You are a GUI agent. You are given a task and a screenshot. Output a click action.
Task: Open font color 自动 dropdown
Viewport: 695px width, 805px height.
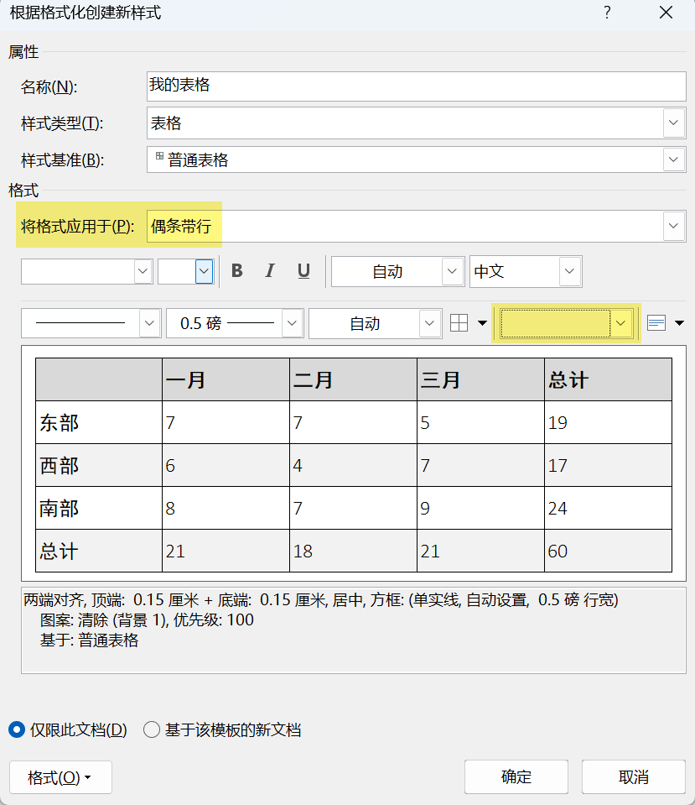point(452,271)
